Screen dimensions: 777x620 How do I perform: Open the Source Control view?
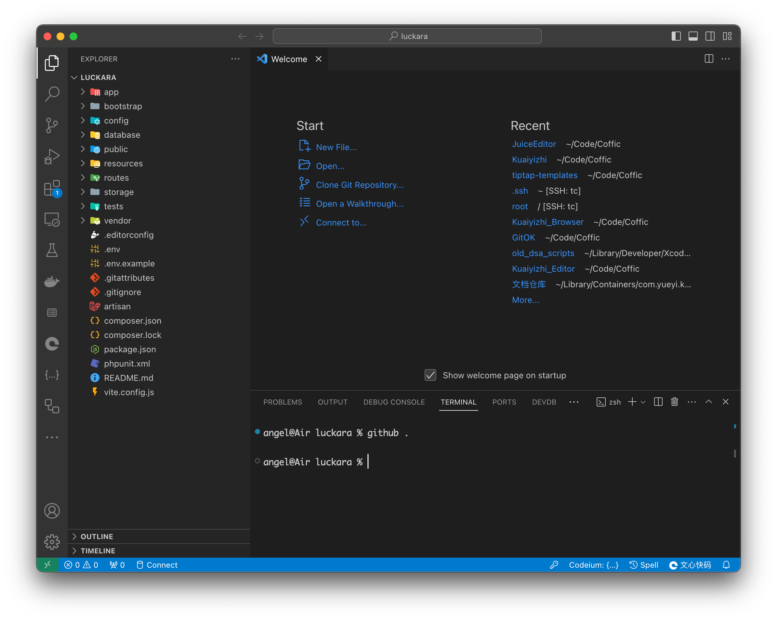(x=52, y=125)
